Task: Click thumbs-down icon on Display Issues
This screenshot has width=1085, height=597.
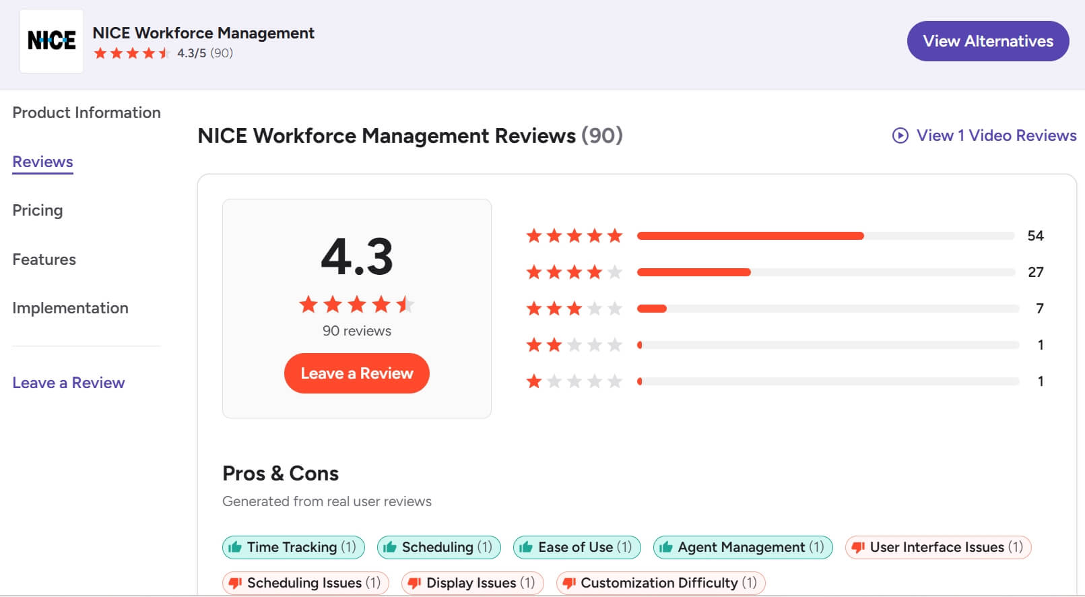Action: pyautogui.click(x=414, y=583)
